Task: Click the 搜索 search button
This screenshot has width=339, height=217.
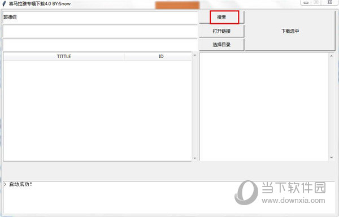Action: (221, 18)
